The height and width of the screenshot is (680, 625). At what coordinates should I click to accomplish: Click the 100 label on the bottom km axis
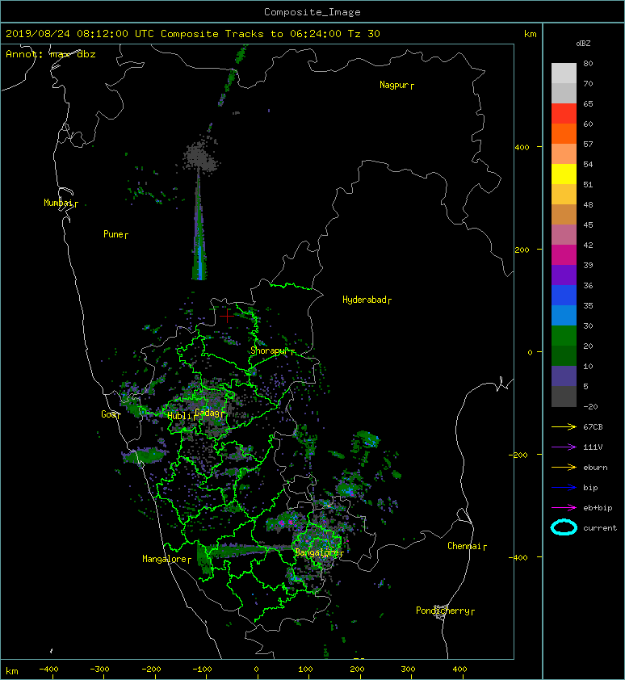[305, 670]
